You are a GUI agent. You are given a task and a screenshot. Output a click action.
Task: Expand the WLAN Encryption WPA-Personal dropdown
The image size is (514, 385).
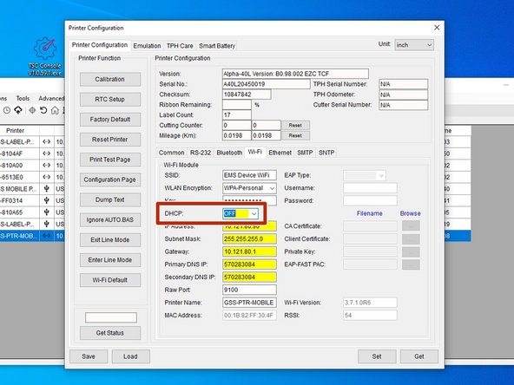(x=249, y=188)
